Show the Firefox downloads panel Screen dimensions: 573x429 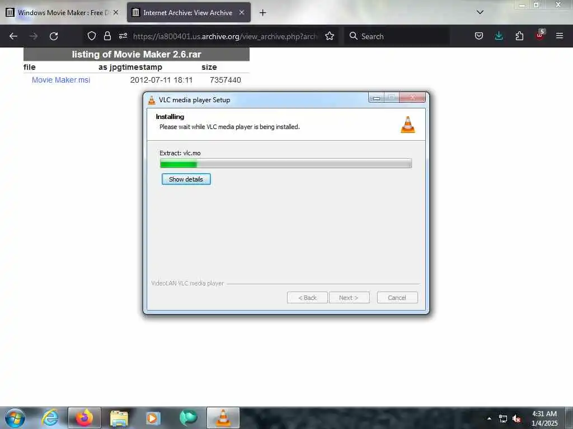(x=499, y=36)
